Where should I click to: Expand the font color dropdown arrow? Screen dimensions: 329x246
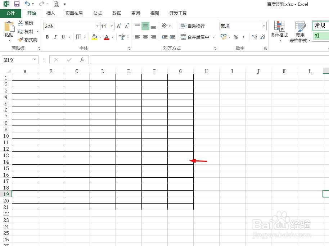tap(112, 37)
